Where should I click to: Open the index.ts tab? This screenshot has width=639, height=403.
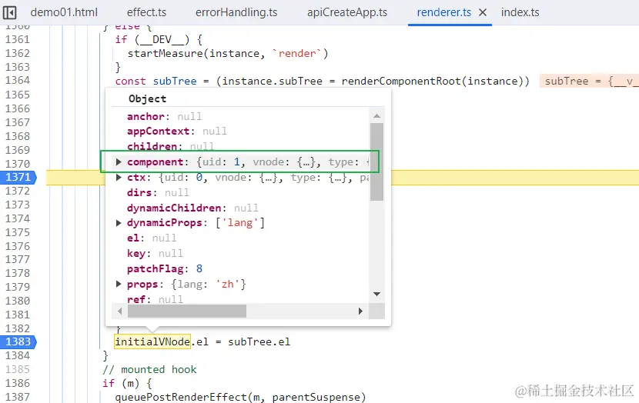tap(520, 12)
